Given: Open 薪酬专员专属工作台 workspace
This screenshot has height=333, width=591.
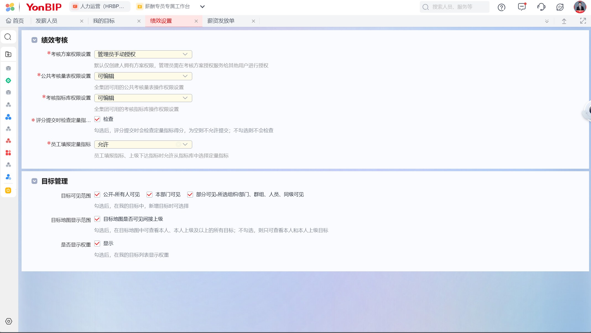Looking at the screenshot, I should 164,6.
